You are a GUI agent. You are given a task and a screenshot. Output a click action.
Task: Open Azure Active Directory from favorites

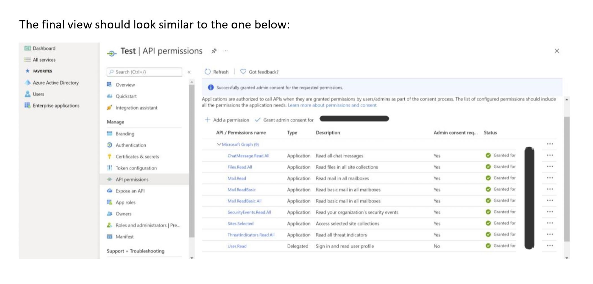click(56, 83)
